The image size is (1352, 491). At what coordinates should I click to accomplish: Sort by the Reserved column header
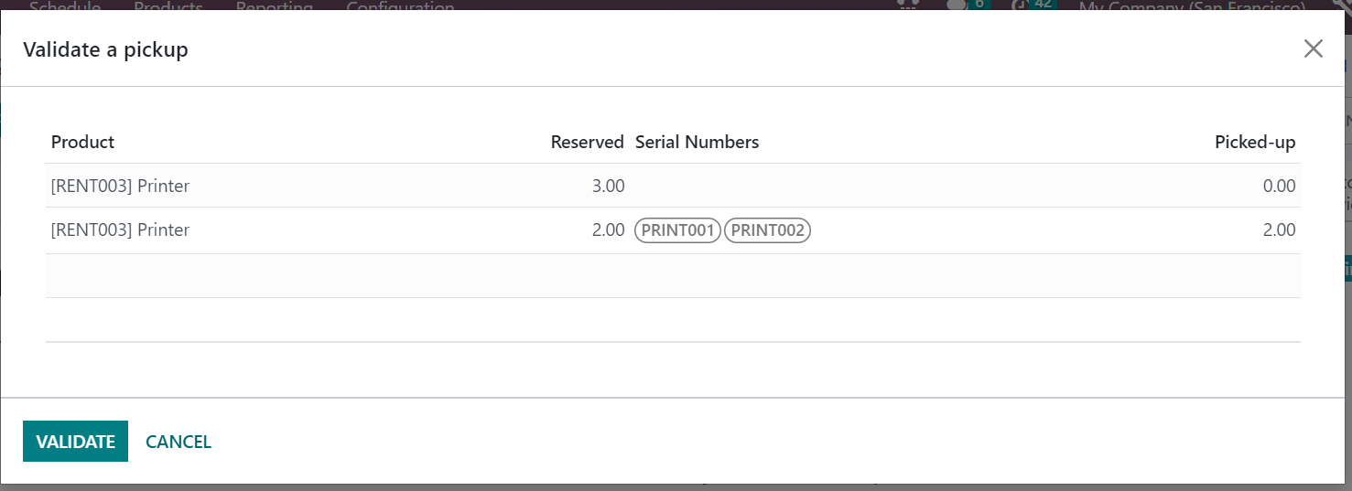[x=587, y=142]
